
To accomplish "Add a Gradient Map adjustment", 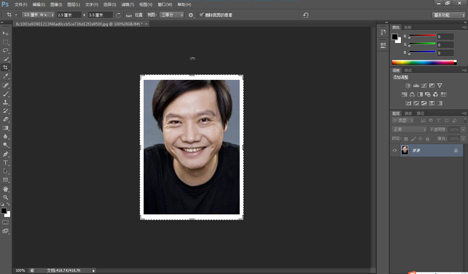I will (x=440, y=103).
